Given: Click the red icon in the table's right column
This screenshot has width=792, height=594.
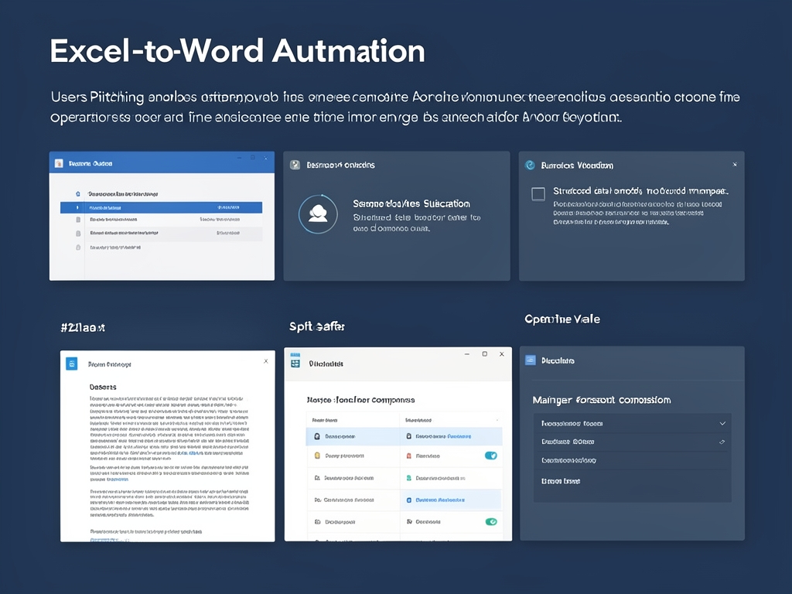Looking at the screenshot, I should point(409,456).
